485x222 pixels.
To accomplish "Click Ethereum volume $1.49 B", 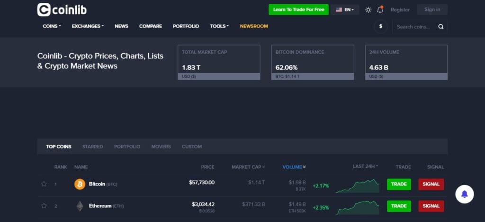I will [297, 204].
